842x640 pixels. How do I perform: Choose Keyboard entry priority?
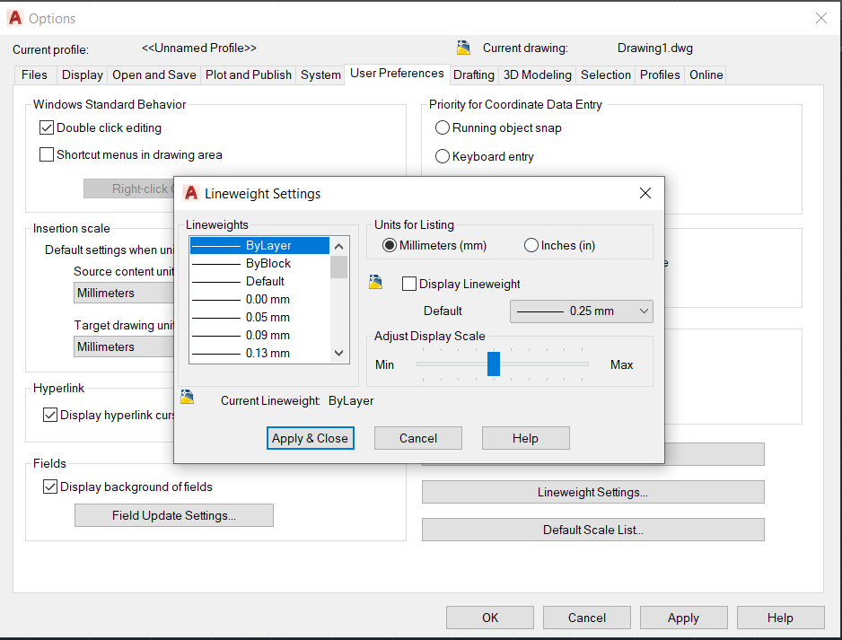click(x=442, y=156)
